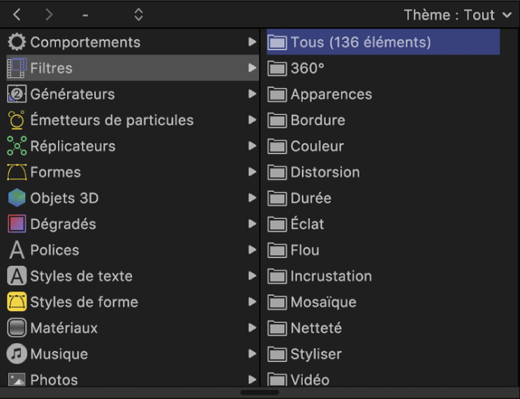This screenshot has width=520, height=399.
Task: Click the path dash in the toolbar
Action: coord(85,15)
